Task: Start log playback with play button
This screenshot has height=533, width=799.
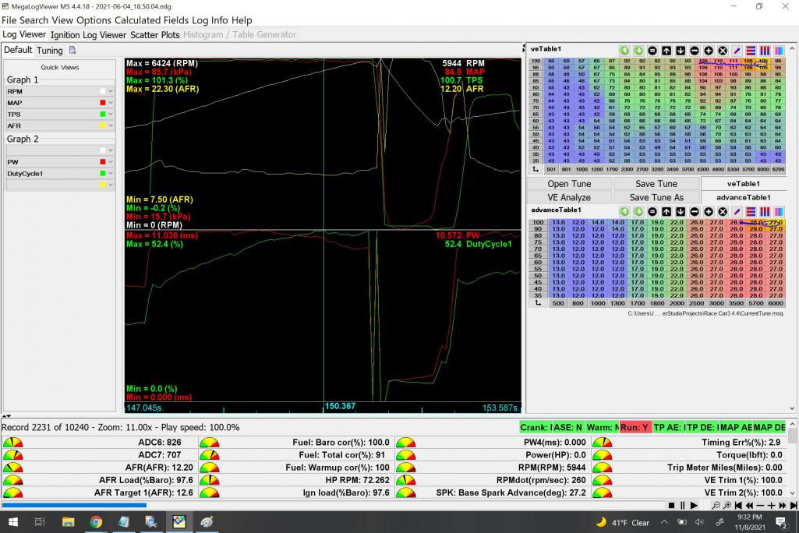Action: click(x=694, y=506)
